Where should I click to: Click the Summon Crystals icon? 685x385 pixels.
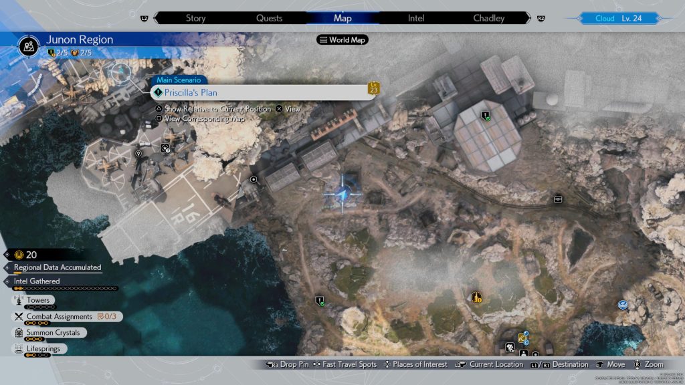[18, 333]
